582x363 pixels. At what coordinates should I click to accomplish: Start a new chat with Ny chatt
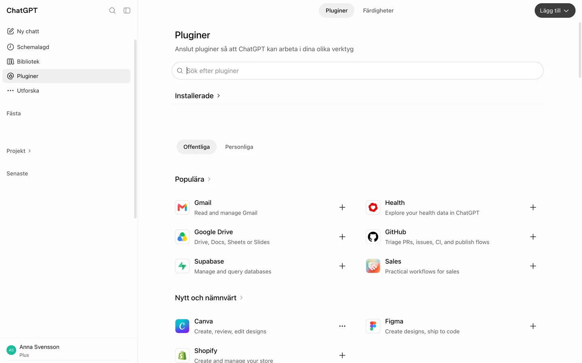click(x=66, y=31)
